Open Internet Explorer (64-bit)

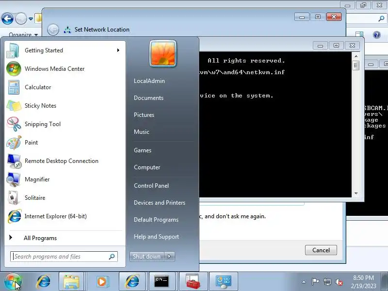click(x=65, y=216)
